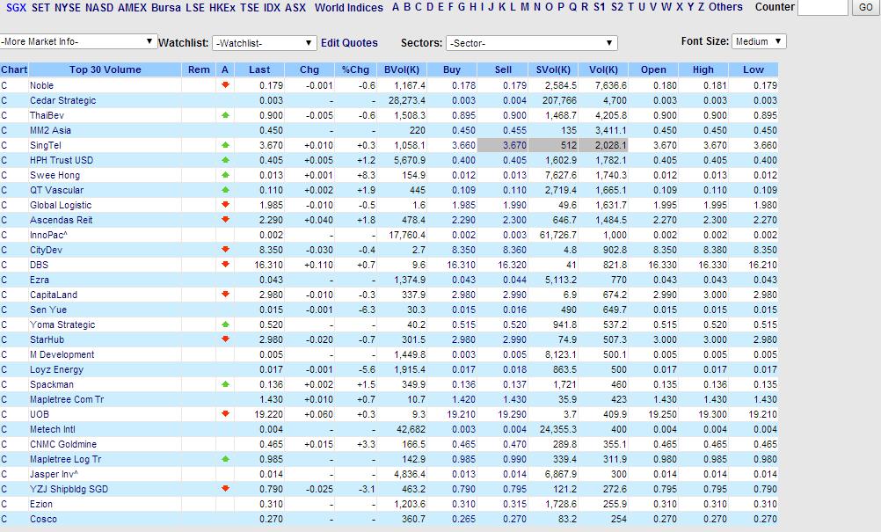Screen dimensions: 881x532
Task: Open chart icon C for UOB
Action: click(4, 414)
